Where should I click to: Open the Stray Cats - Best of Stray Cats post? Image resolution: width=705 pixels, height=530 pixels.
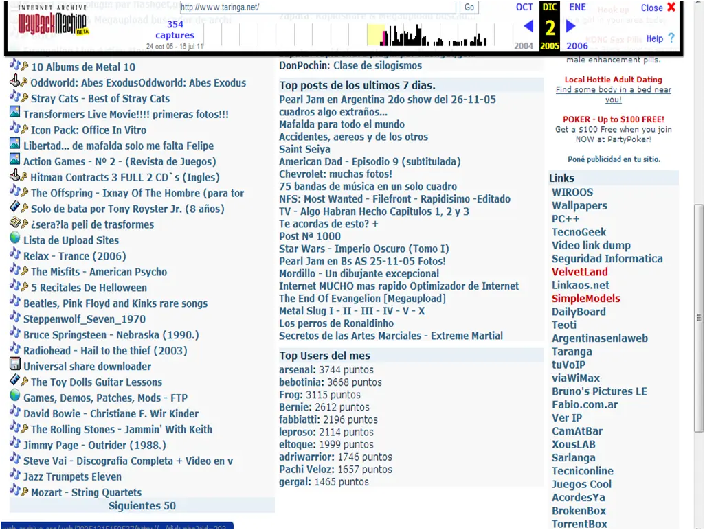(100, 99)
